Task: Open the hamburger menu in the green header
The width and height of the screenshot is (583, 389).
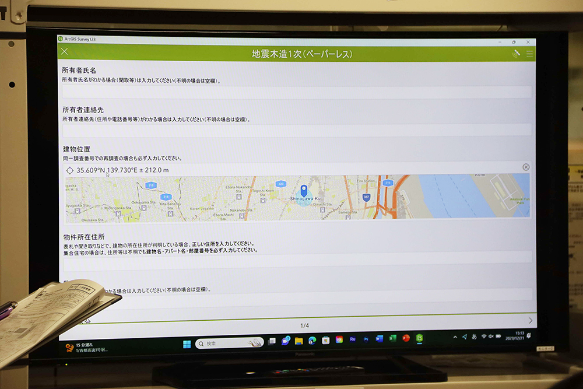Action: point(530,54)
